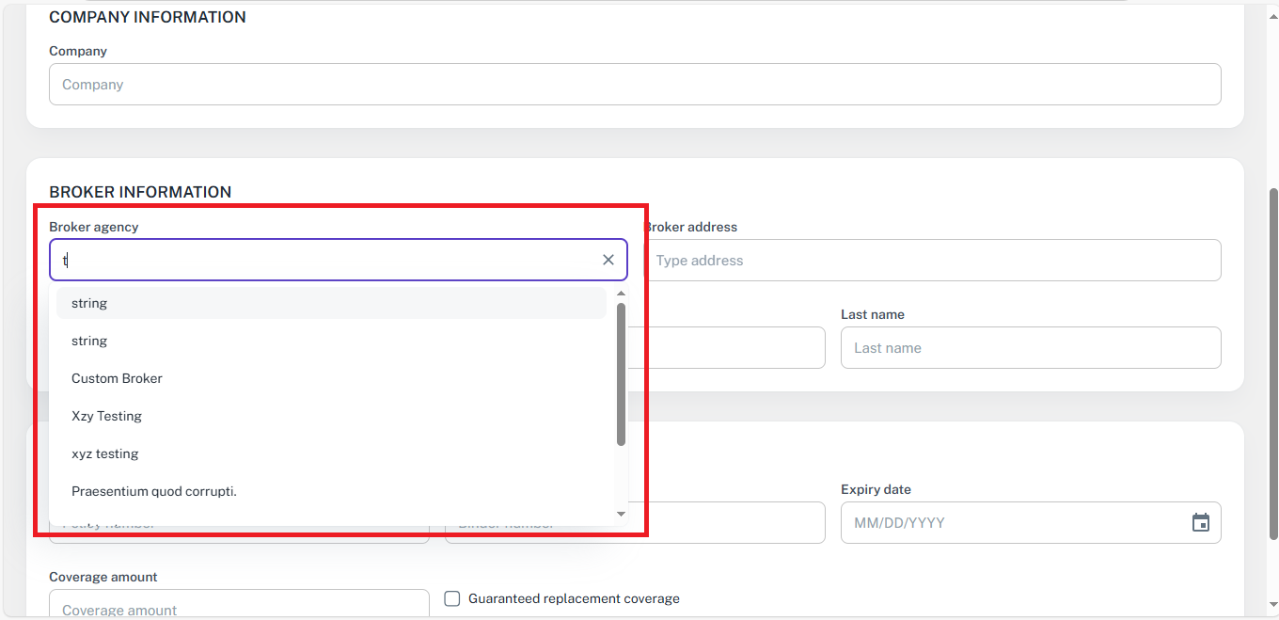
Task: Click dropdown list scroll-down arrow
Action: pos(621,514)
